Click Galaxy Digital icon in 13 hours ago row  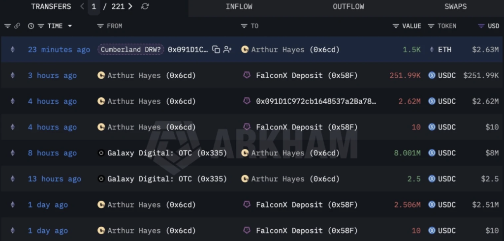(101, 179)
